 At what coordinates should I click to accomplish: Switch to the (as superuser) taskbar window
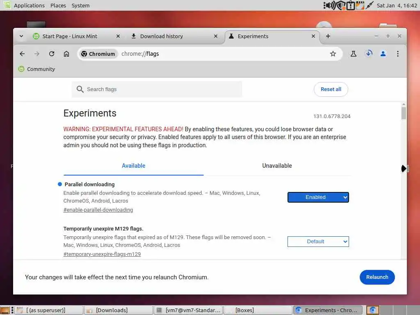[48, 310]
